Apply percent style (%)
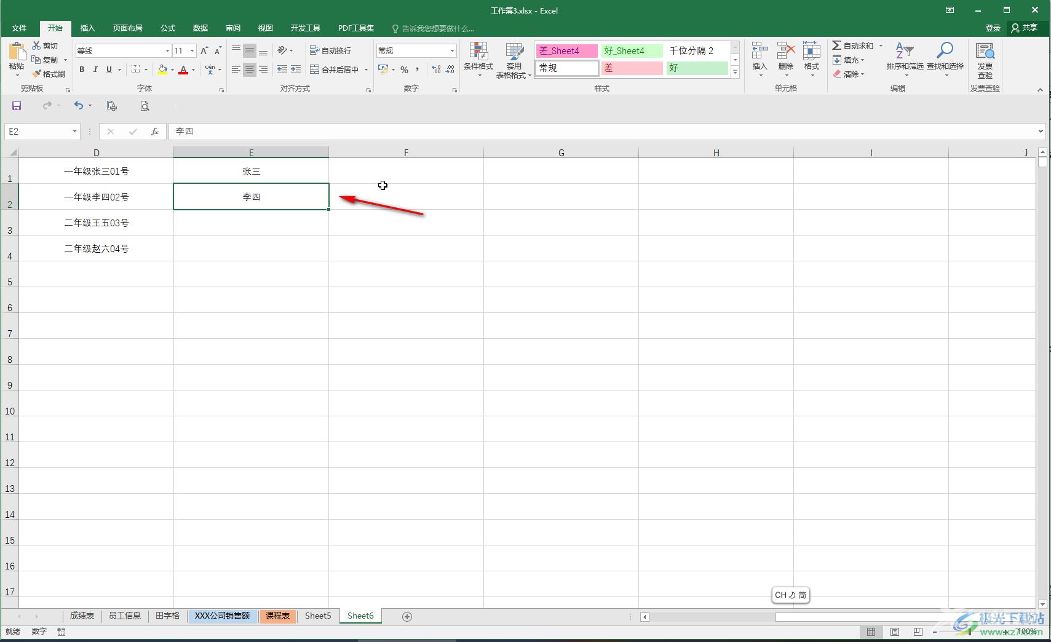 click(404, 69)
